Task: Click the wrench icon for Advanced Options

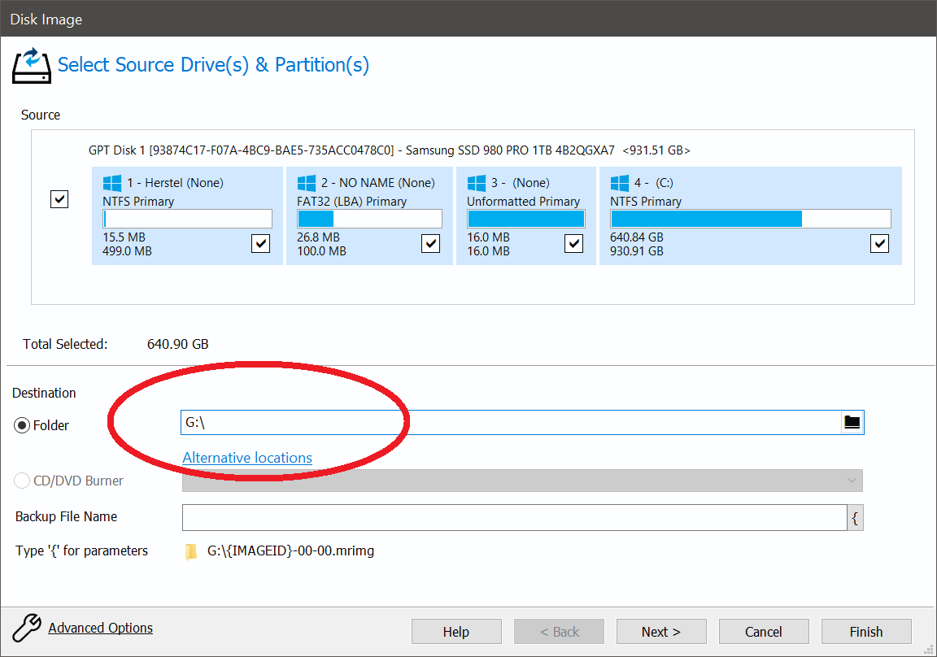Action: (x=27, y=629)
